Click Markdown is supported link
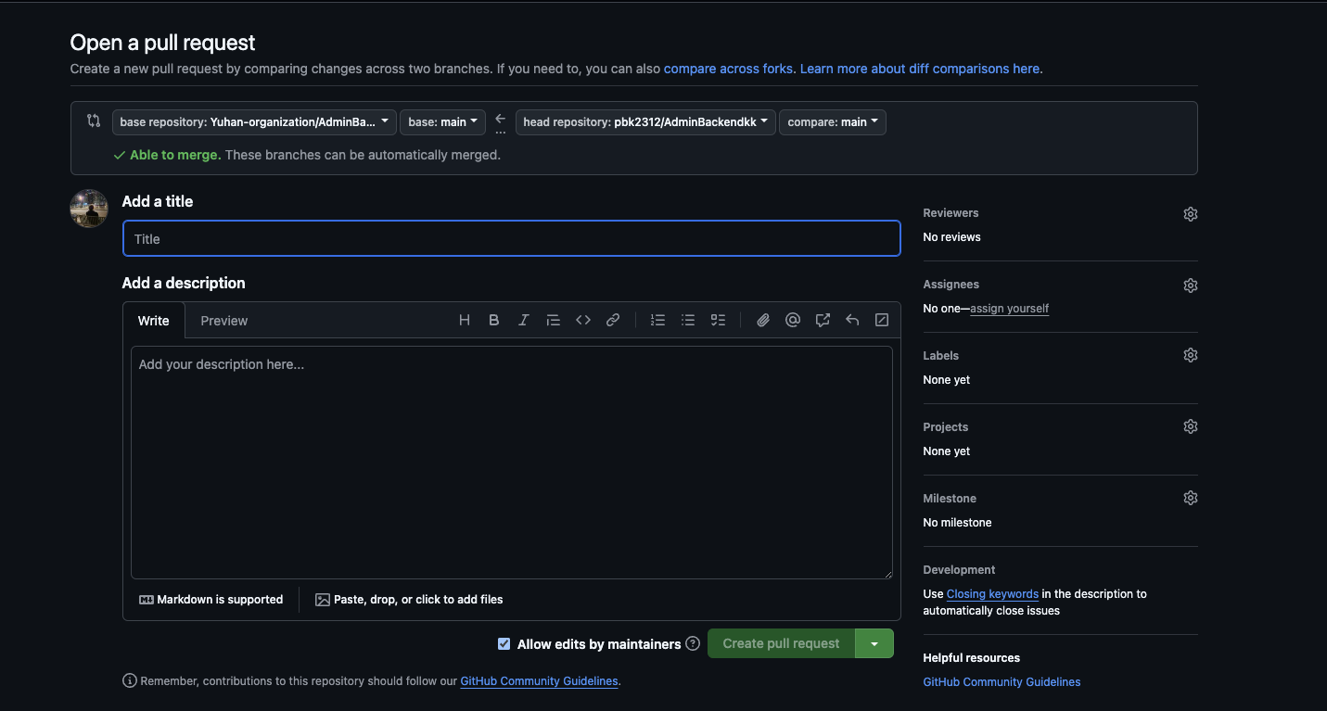 pyautogui.click(x=211, y=600)
